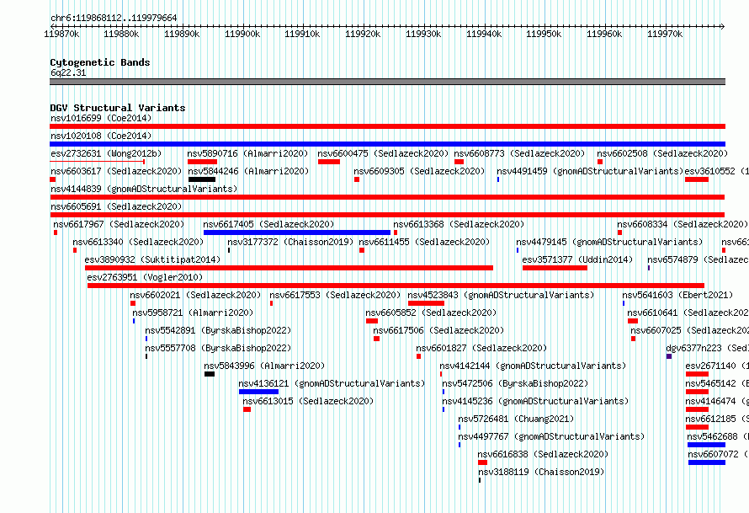This screenshot has width=749, height=513.
Task: Click the red esv3571377 (Uddin2014) bar
Action: point(555,268)
